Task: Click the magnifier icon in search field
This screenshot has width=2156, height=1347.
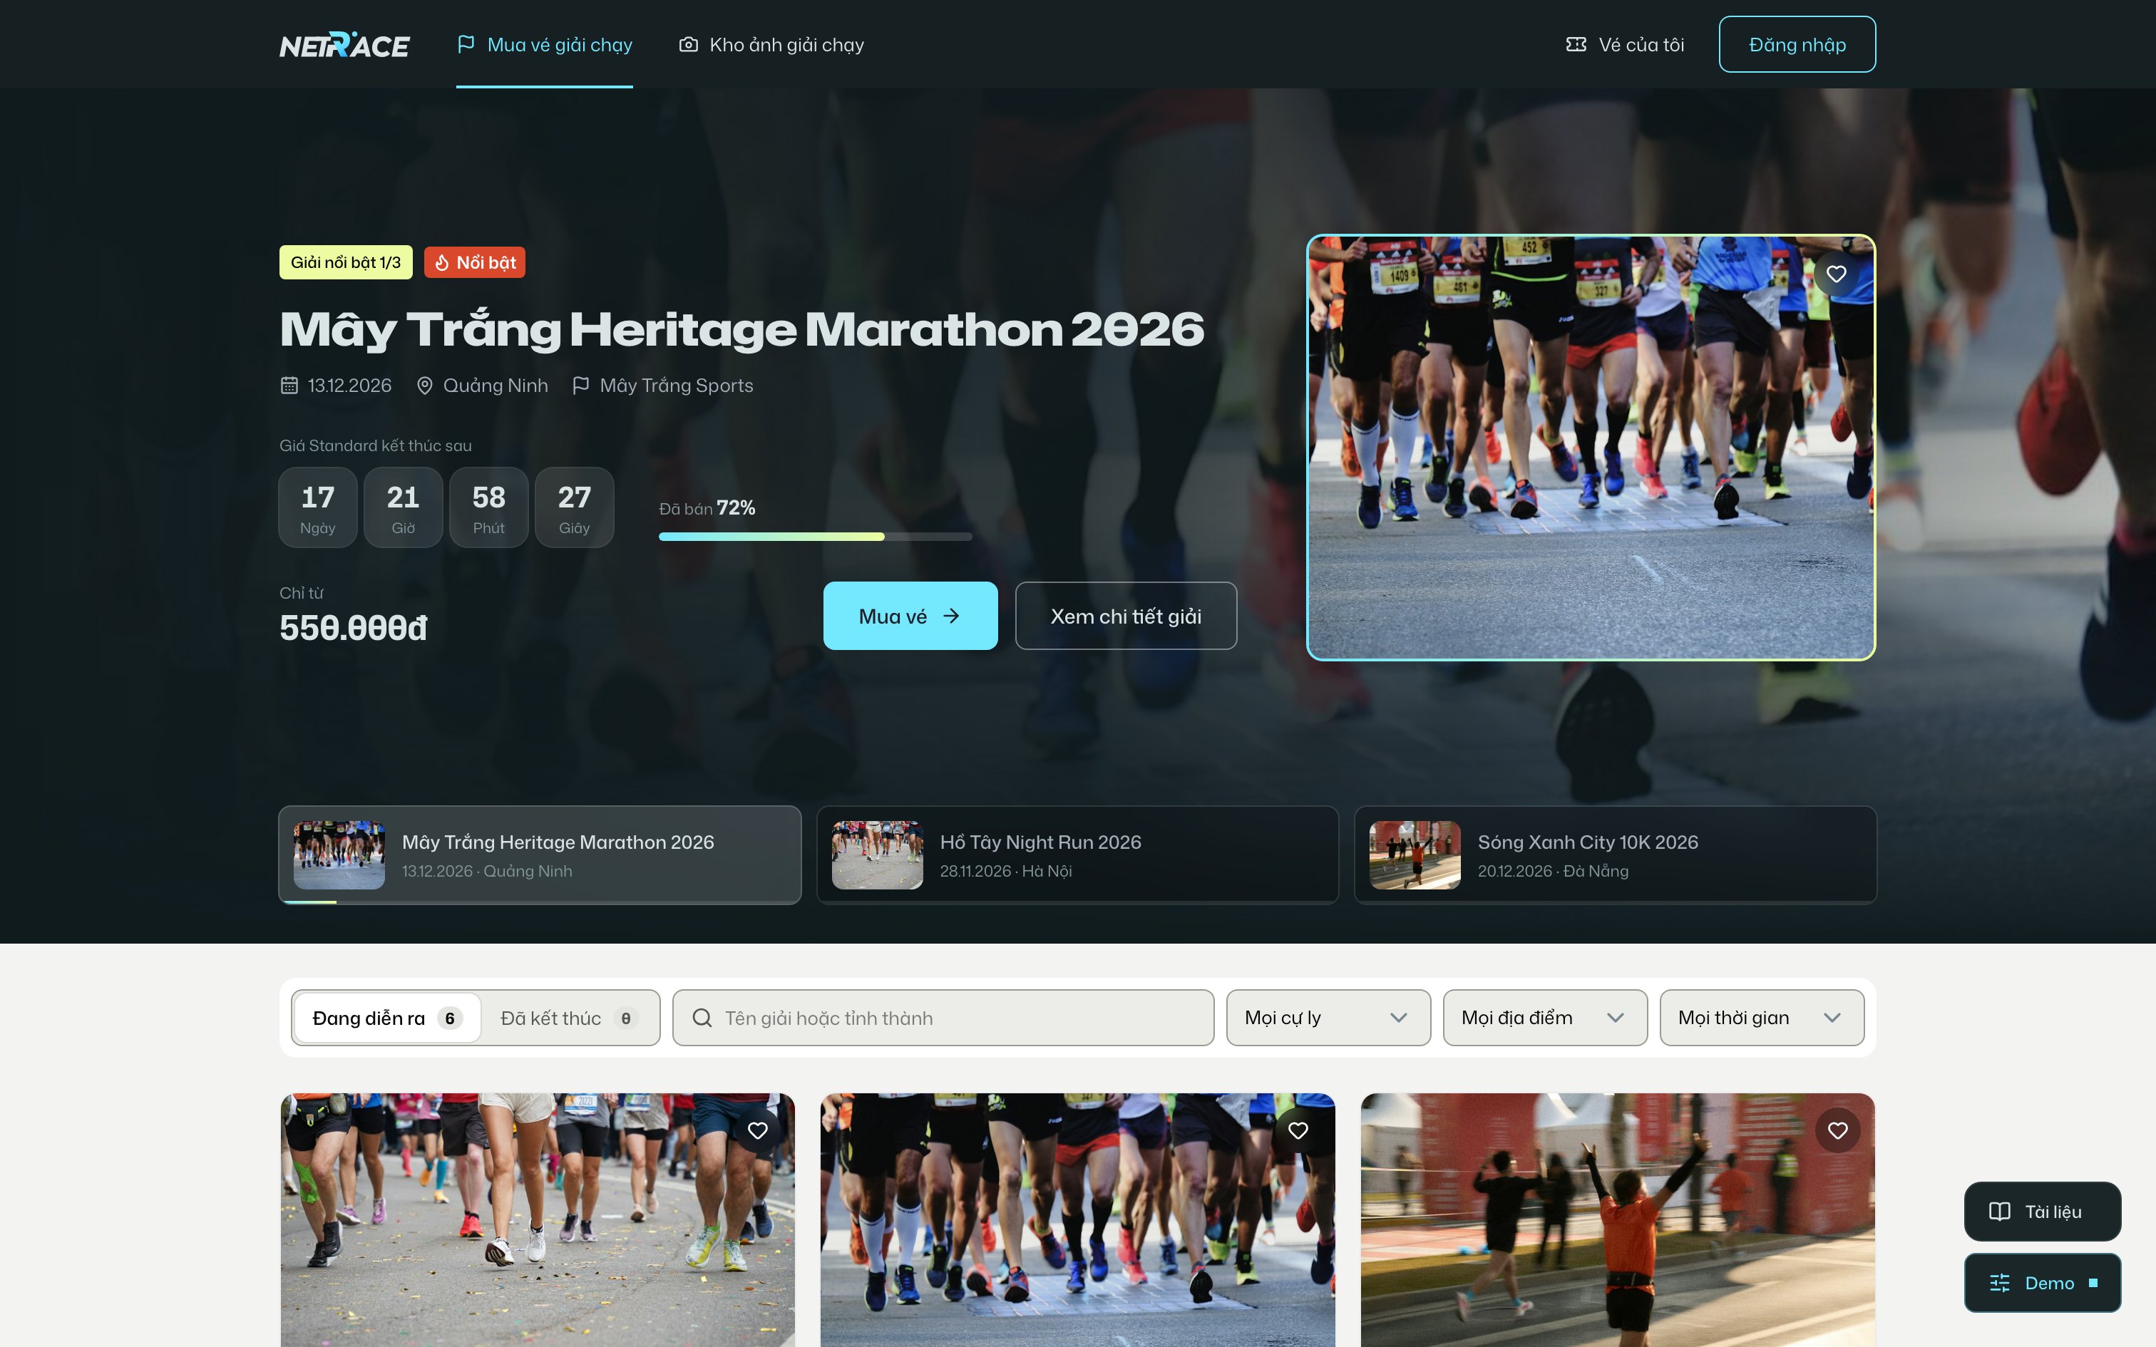Action: [x=702, y=1018]
